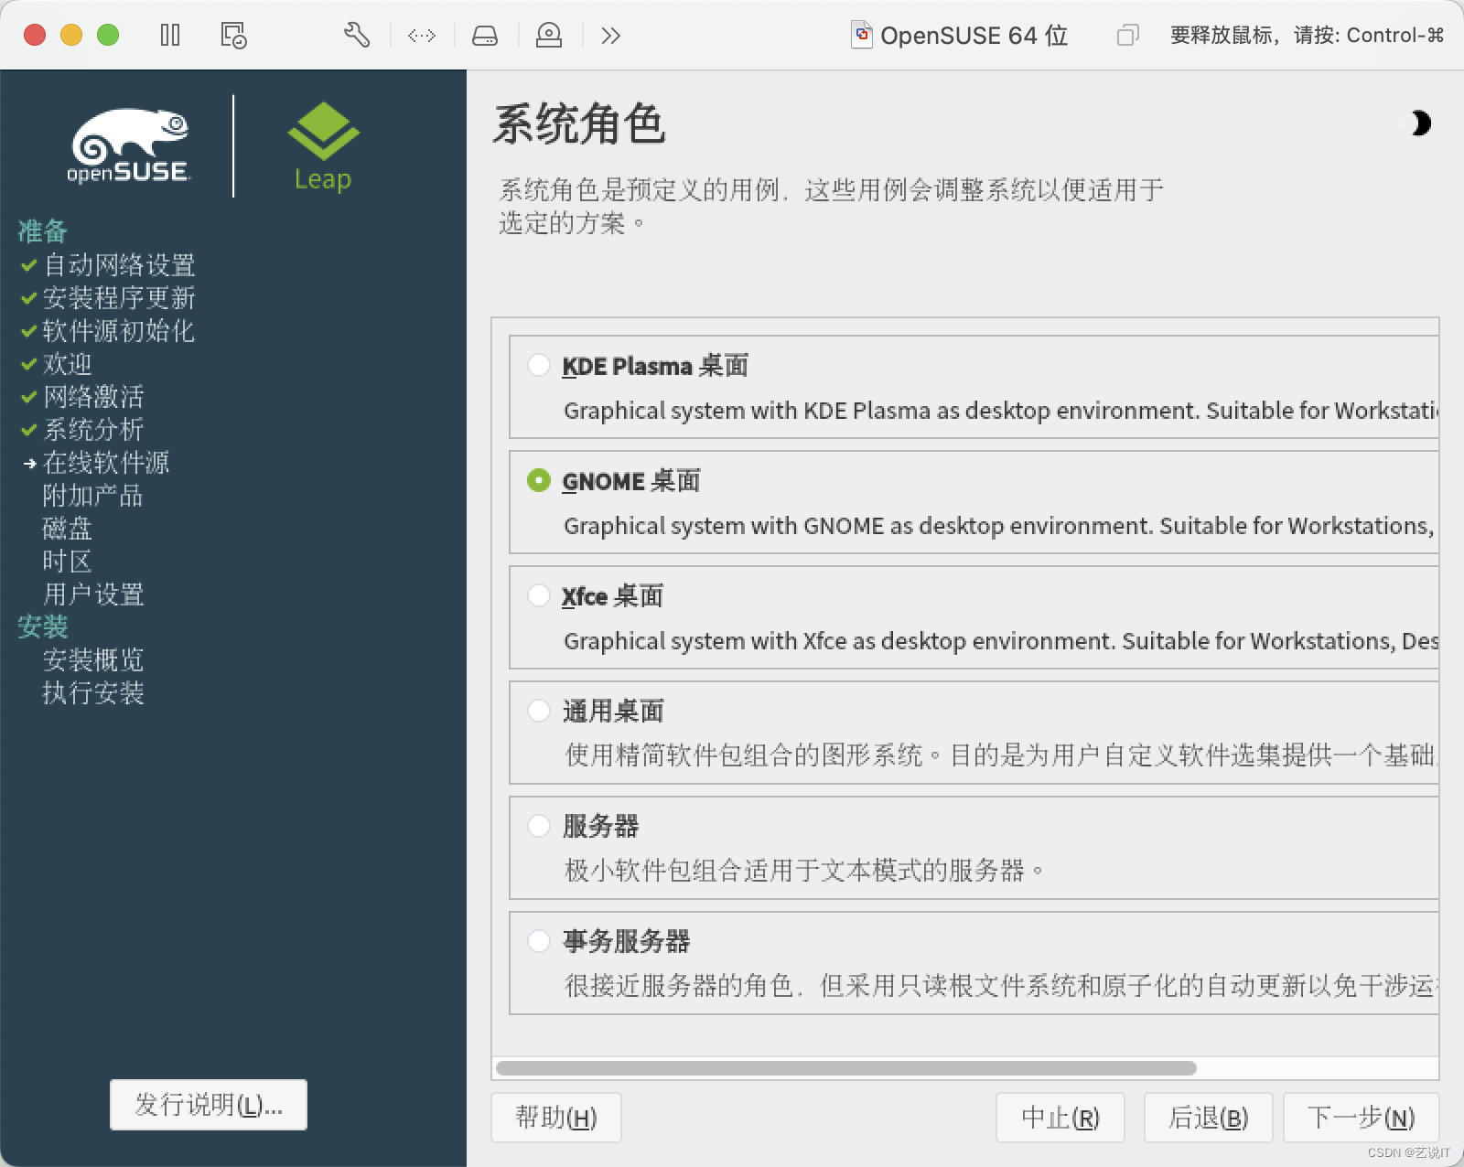Click the 中止(R) abort button
The width and height of the screenshot is (1464, 1167).
tap(1060, 1118)
